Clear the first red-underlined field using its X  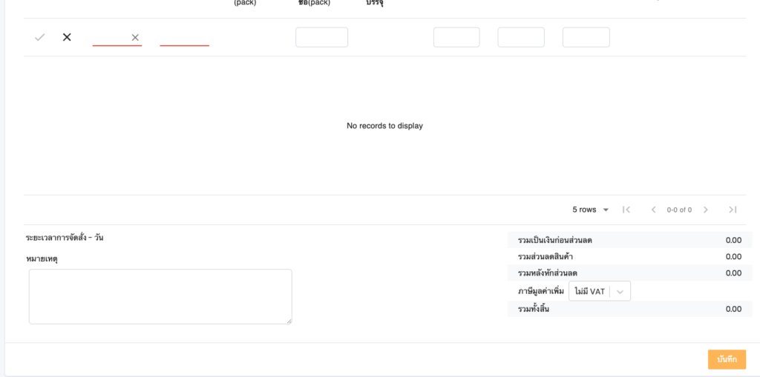click(135, 38)
